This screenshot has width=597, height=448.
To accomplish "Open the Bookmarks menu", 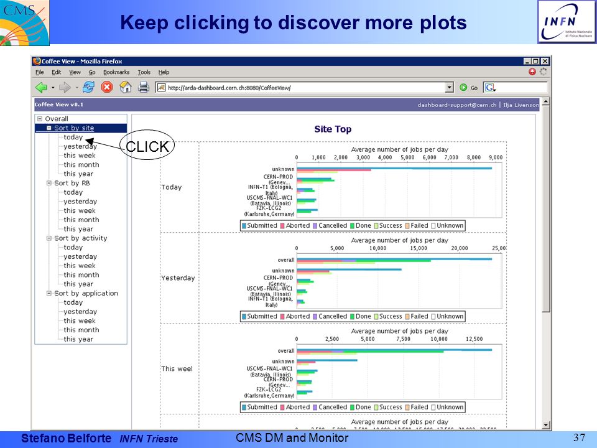I will [116, 72].
